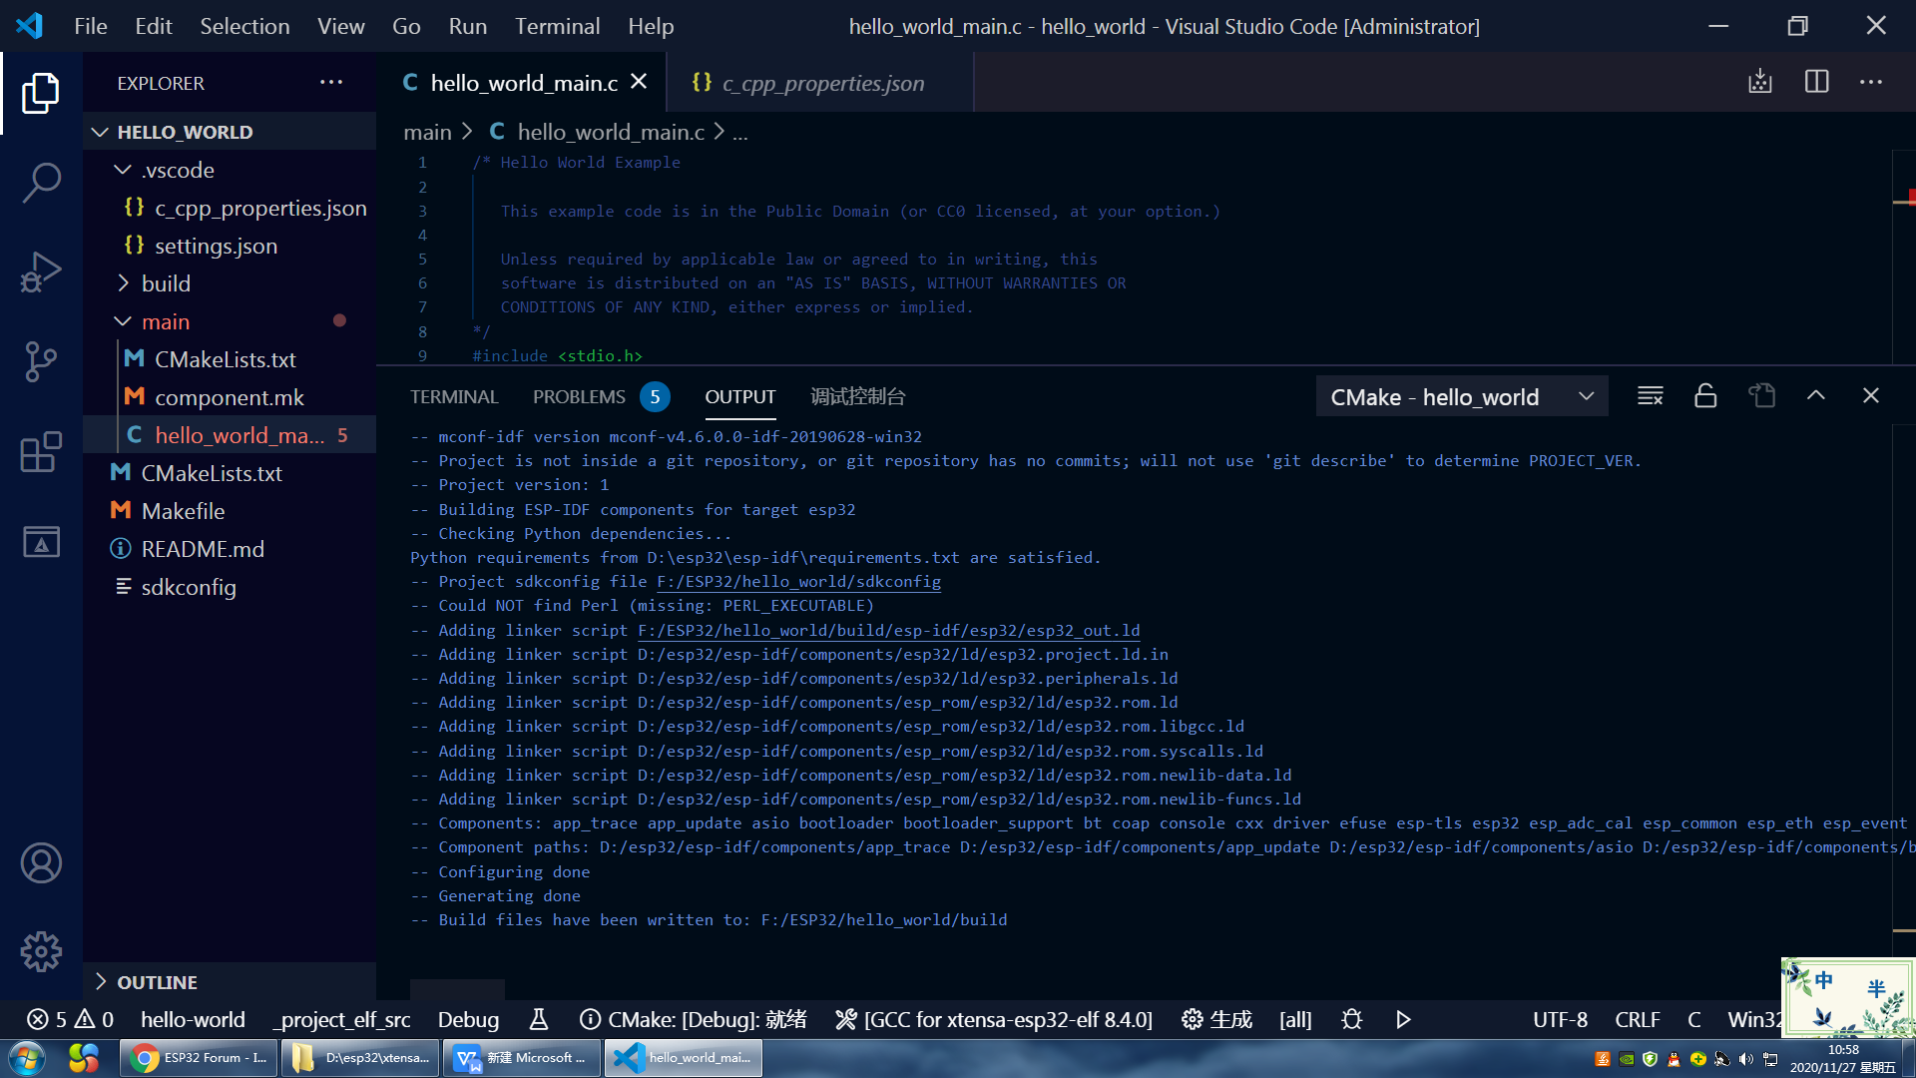The width and height of the screenshot is (1916, 1078).
Task: Click the CMake debug bug icon in status bar
Action: coord(1351,1019)
